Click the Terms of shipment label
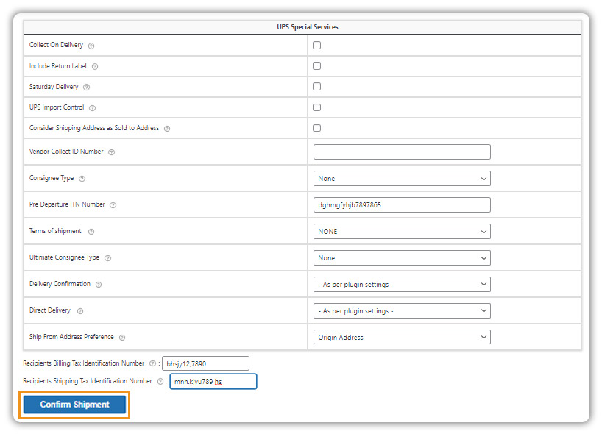Viewport: 602px width, 434px height. click(55, 231)
